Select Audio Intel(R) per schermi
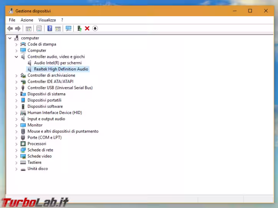 point(58,63)
